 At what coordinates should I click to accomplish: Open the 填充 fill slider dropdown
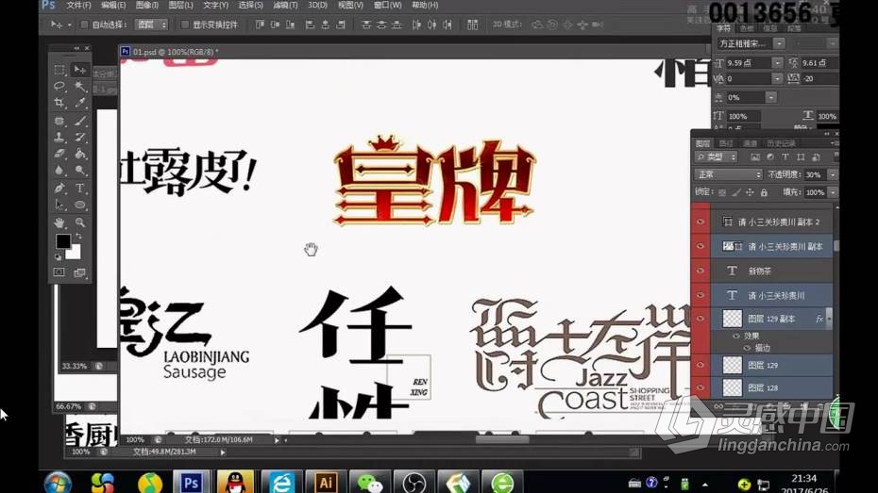pyautogui.click(x=833, y=192)
